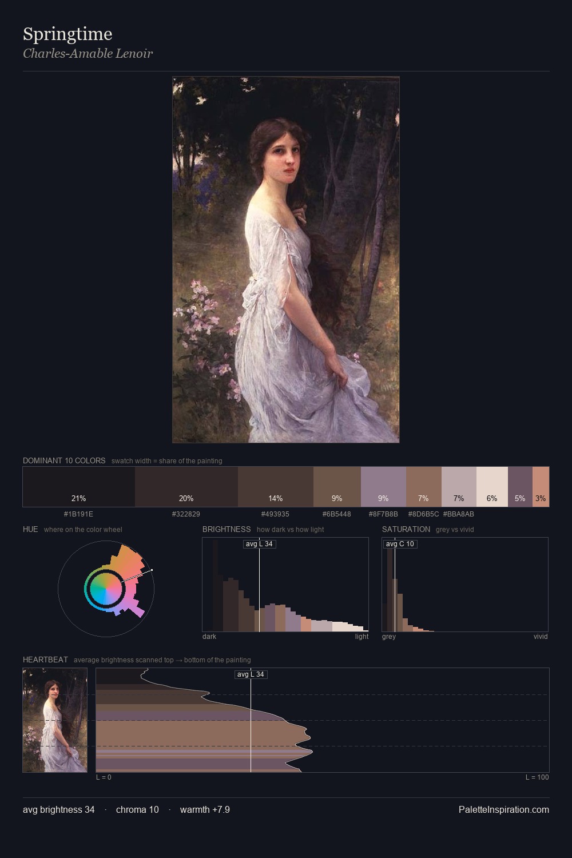Click hex label #8D6B5C
The image size is (572, 858).
pyautogui.click(x=423, y=514)
